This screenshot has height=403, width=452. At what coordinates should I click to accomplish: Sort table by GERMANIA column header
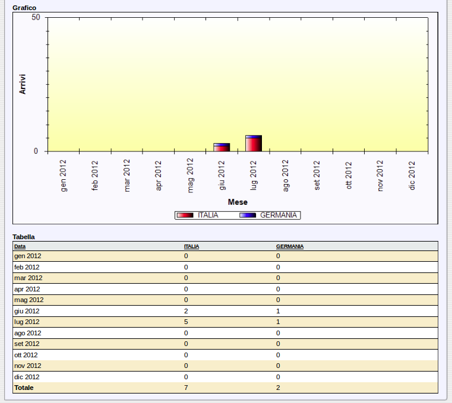tap(290, 246)
